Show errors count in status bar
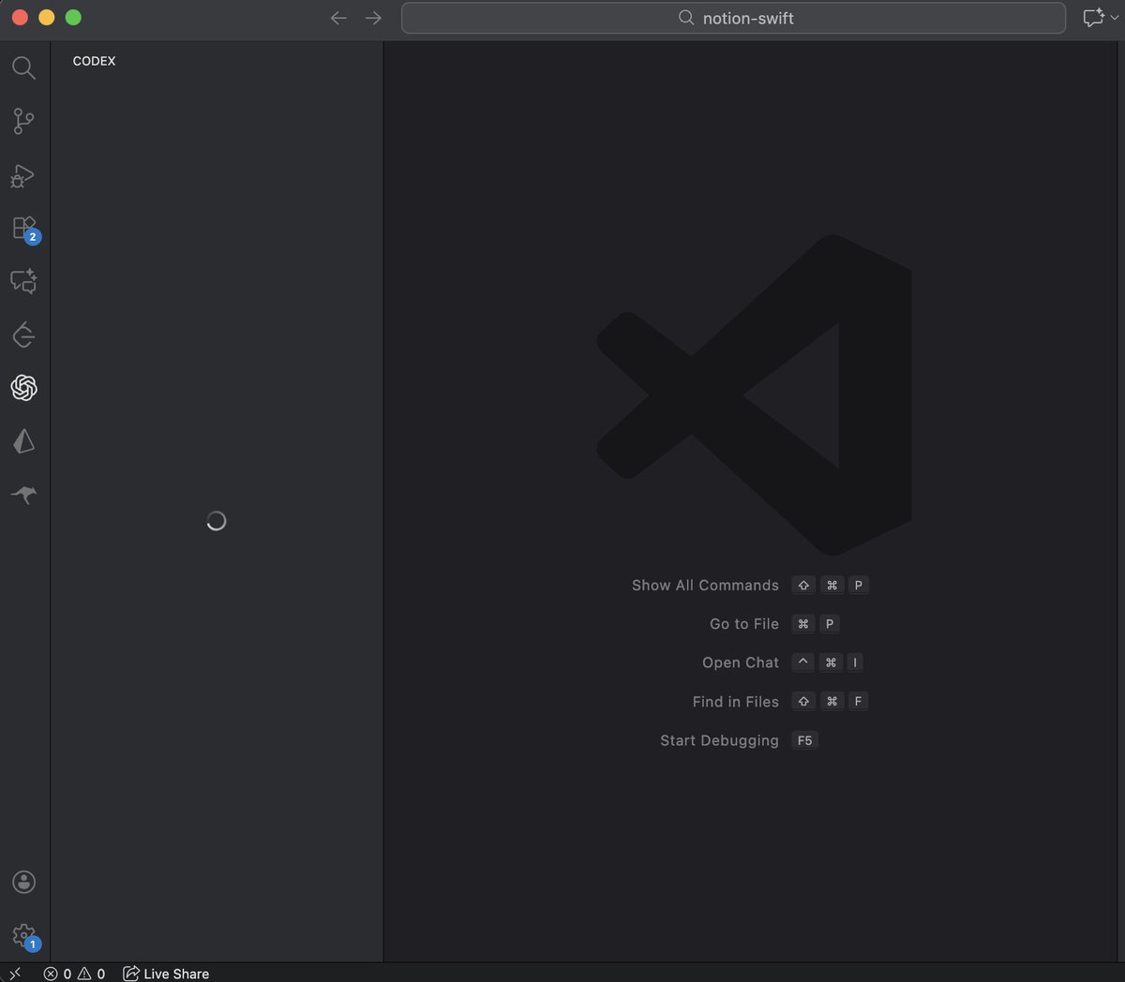Image resolution: width=1125 pixels, height=982 pixels. point(58,974)
